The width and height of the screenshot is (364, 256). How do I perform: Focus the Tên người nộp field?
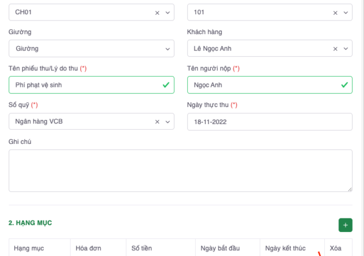point(263,85)
